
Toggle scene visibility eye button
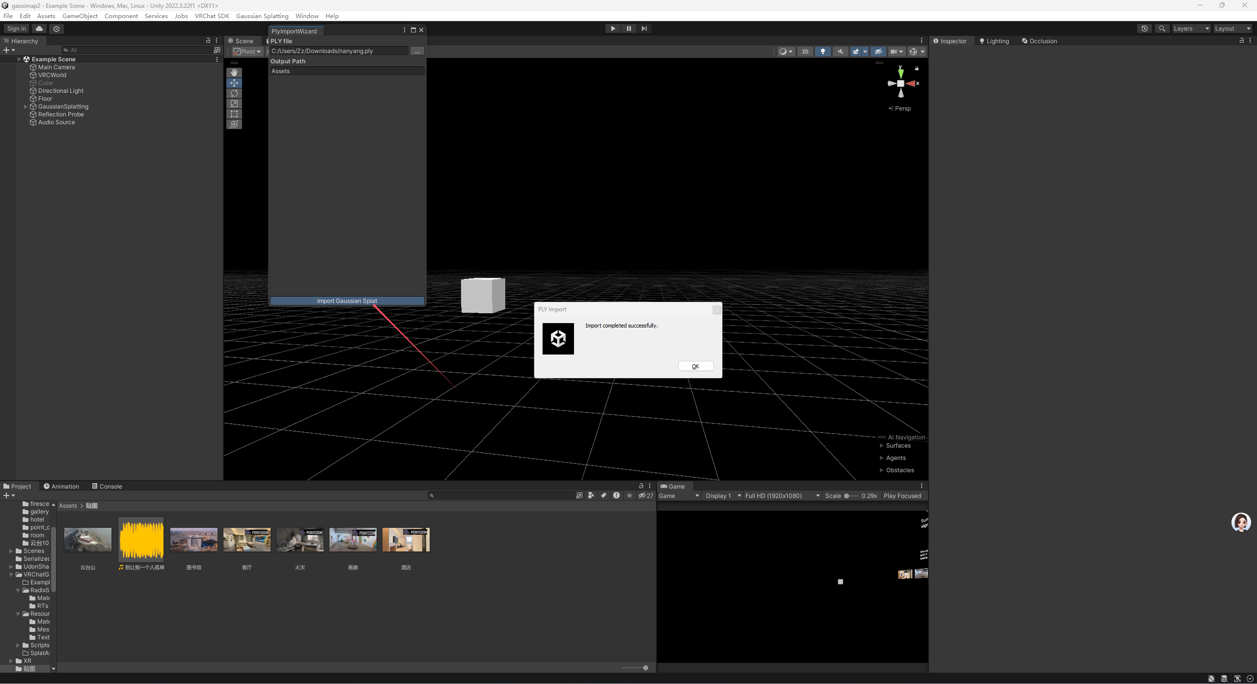(x=878, y=52)
